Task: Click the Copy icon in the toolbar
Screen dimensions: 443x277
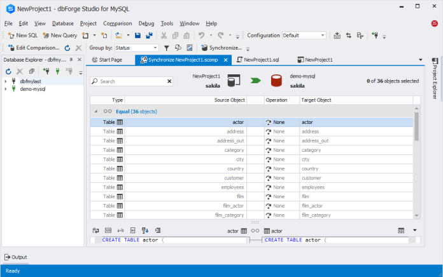Action: pyautogui.click(x=176, y=36)
